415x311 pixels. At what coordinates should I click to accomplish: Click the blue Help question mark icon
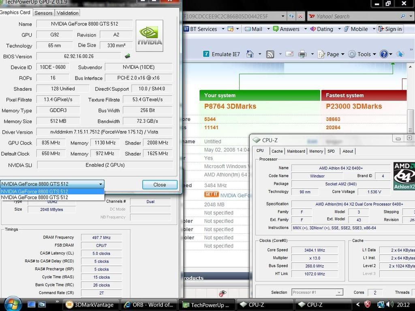click(x=384, y=54)
